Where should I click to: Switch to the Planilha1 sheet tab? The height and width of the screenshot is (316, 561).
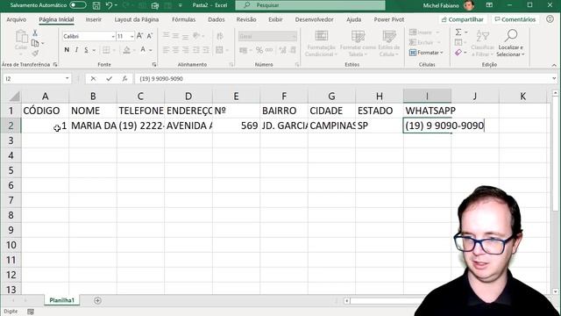pos(62,300)
